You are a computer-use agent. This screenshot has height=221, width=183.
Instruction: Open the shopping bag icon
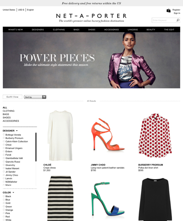[168, 11]
